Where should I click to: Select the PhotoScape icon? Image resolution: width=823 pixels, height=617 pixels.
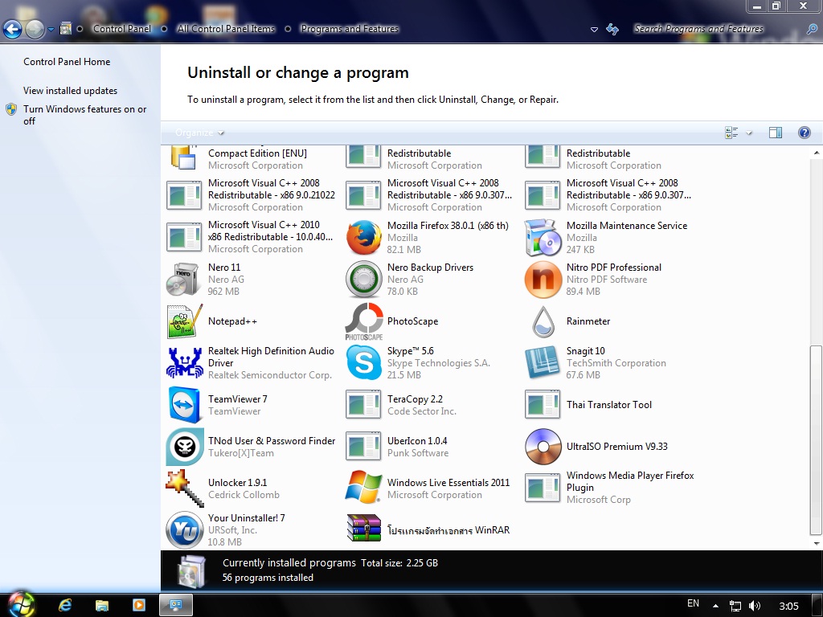pyautogui.click(x=364, y=321)
